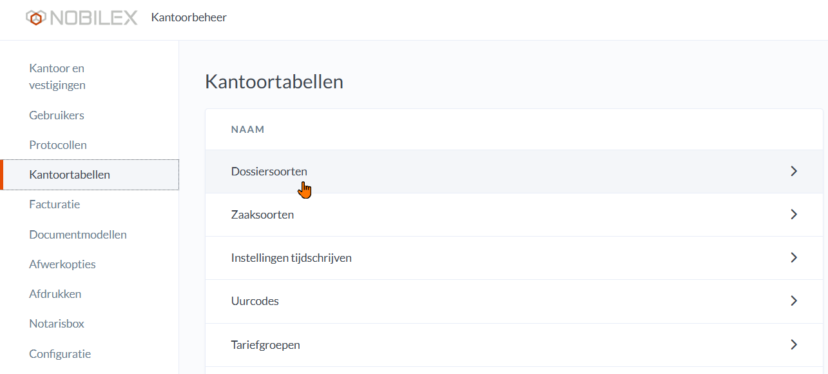Open Afwerkopties in the sidebar

click(x=63, y=264)
